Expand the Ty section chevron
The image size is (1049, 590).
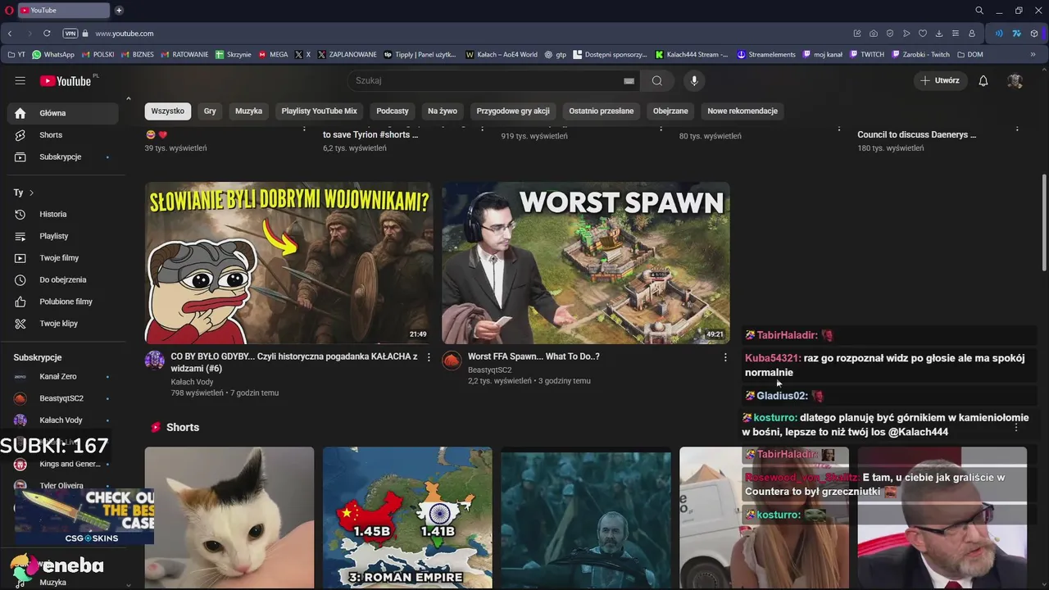(x=31, y=193)
